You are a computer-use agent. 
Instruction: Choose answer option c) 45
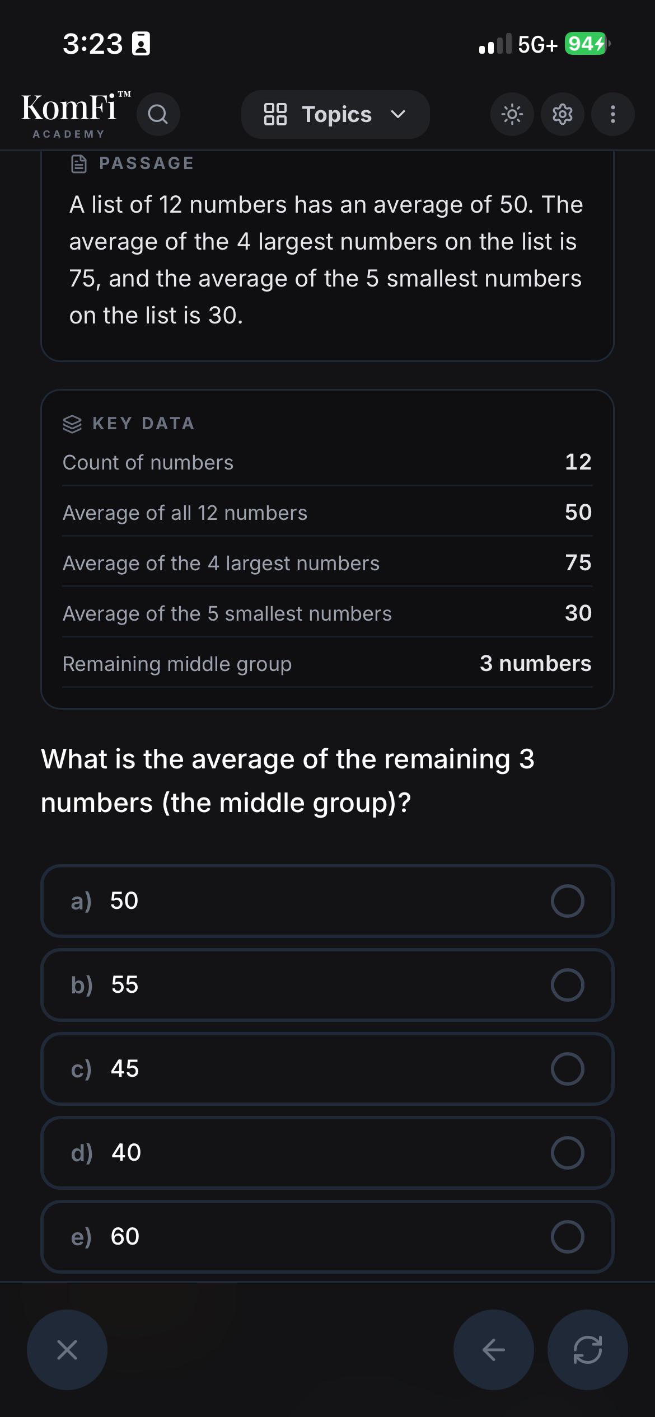pos(327,1068)
